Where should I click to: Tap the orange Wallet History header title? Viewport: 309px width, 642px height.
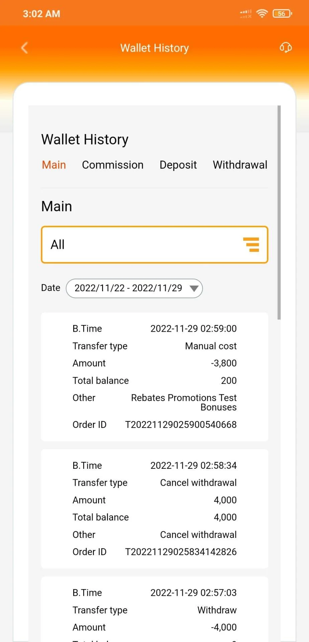tap(154, 48)
